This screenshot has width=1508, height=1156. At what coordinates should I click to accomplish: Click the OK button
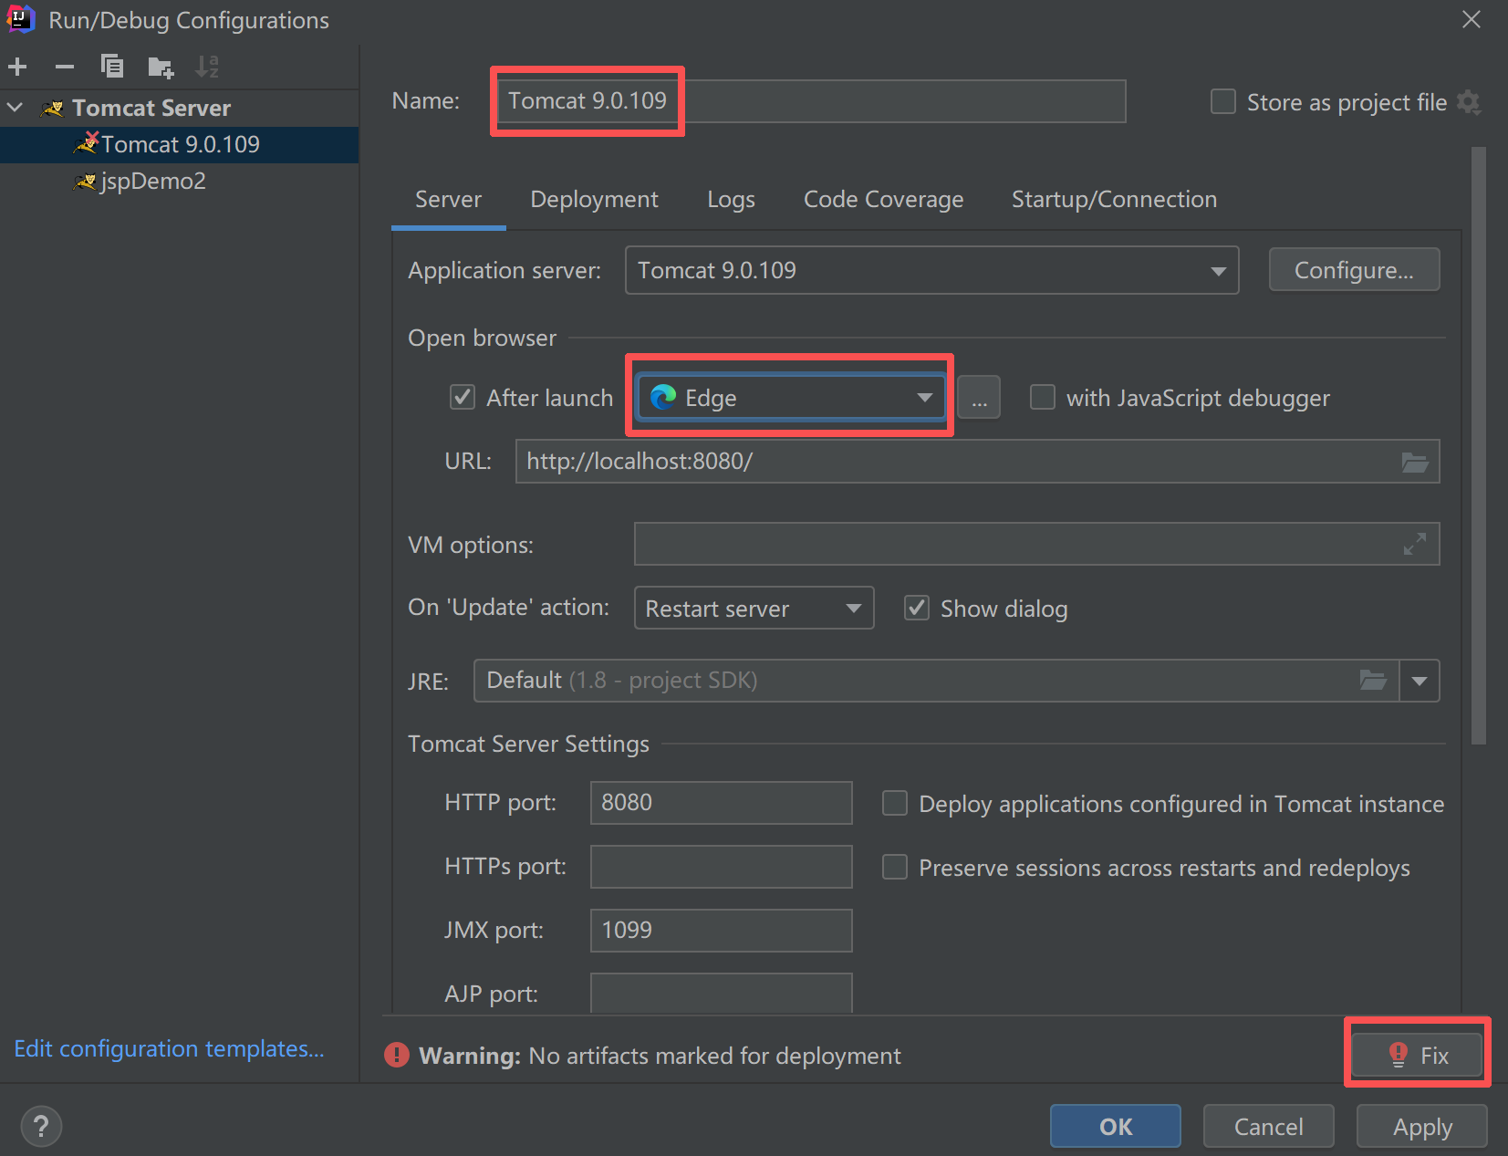tap(1116, 1126)
